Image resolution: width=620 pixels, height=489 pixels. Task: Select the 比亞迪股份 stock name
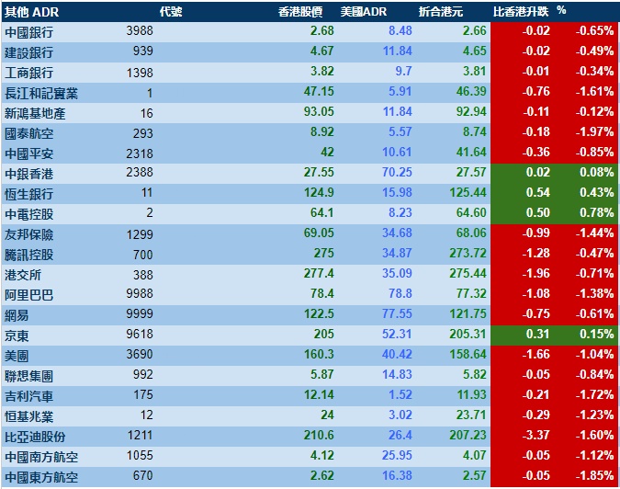(35, 437)
